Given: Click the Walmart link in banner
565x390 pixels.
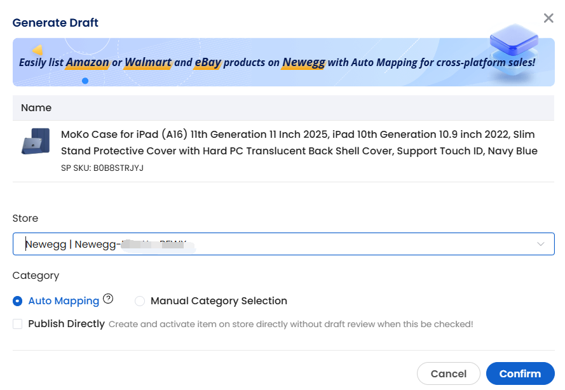Looking at the screenshot, I should [147, 62].
